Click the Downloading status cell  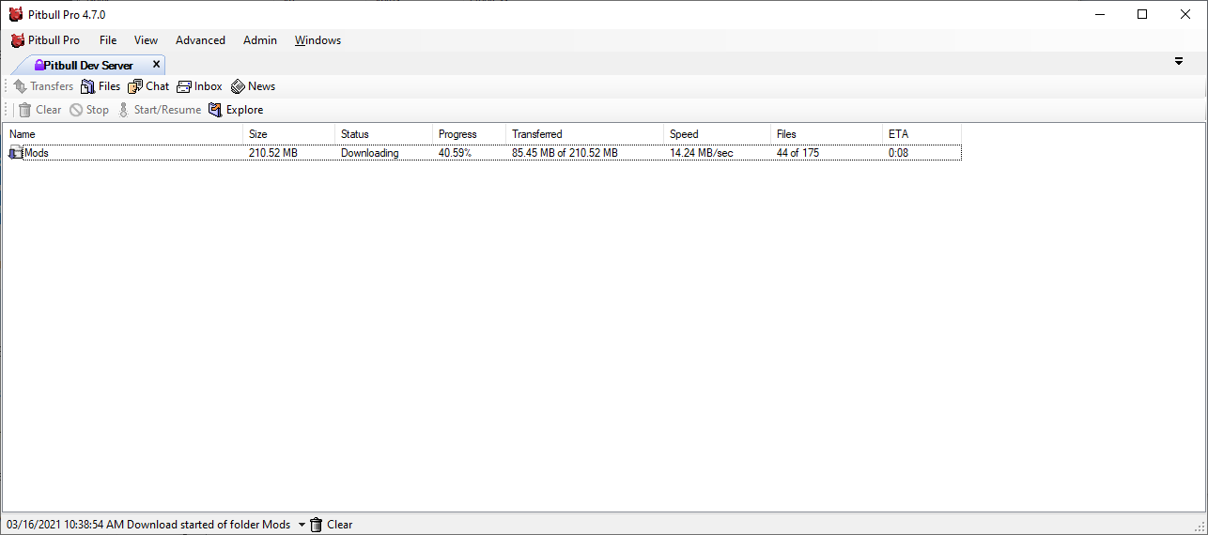click(x=369, y=153)
